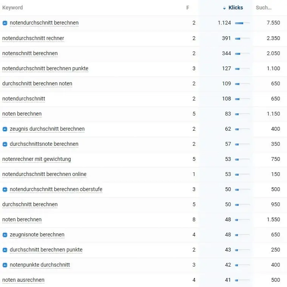Viewport: 287px width, 287px height.
Task: Sort by the truncated 'Such...' column header
Action: (x=264, y=8)
